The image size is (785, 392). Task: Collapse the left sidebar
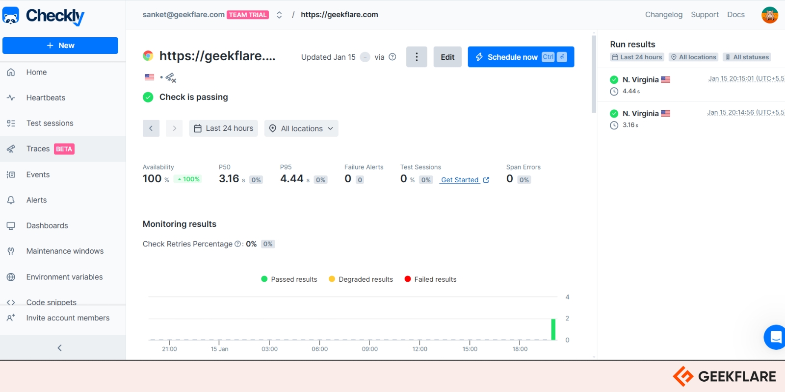tap(60, 348)
